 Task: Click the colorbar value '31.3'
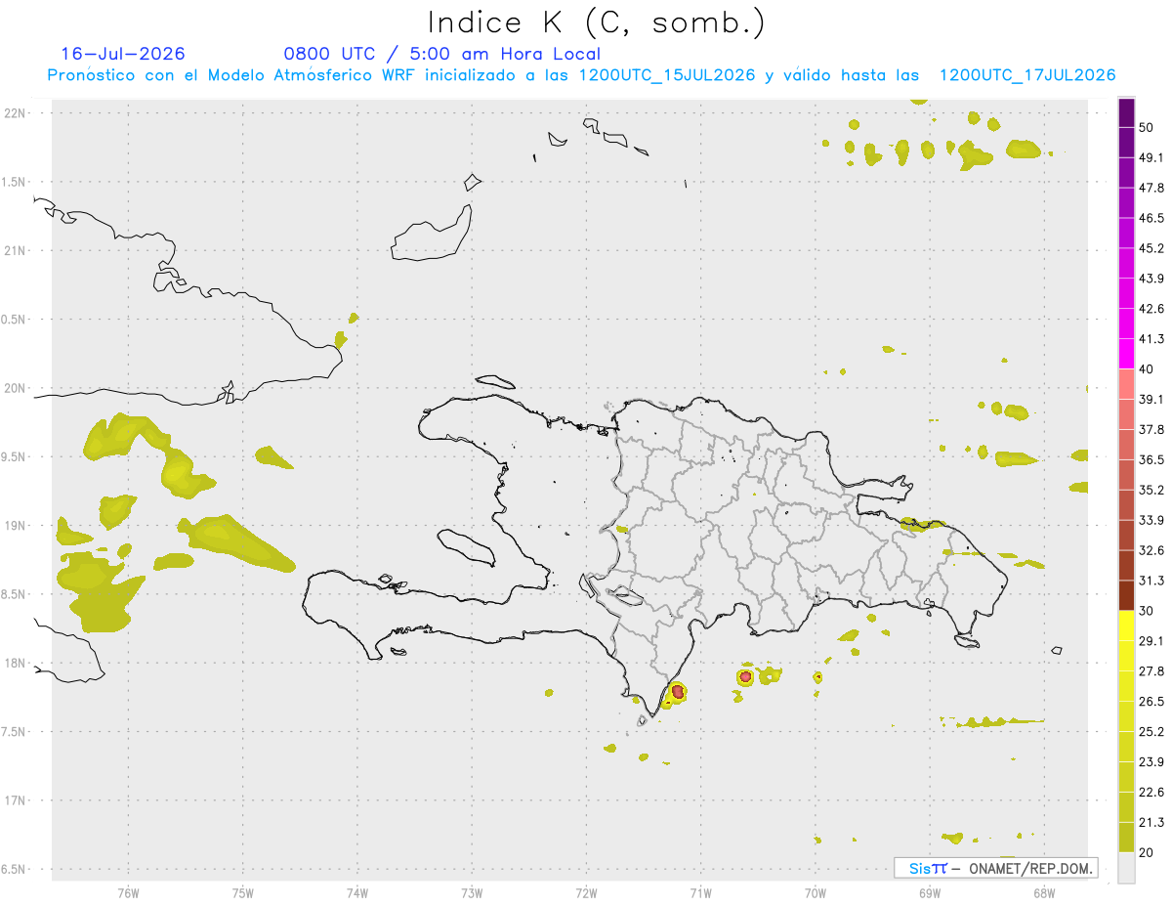pyautogui.click(x=1151, y=581)
